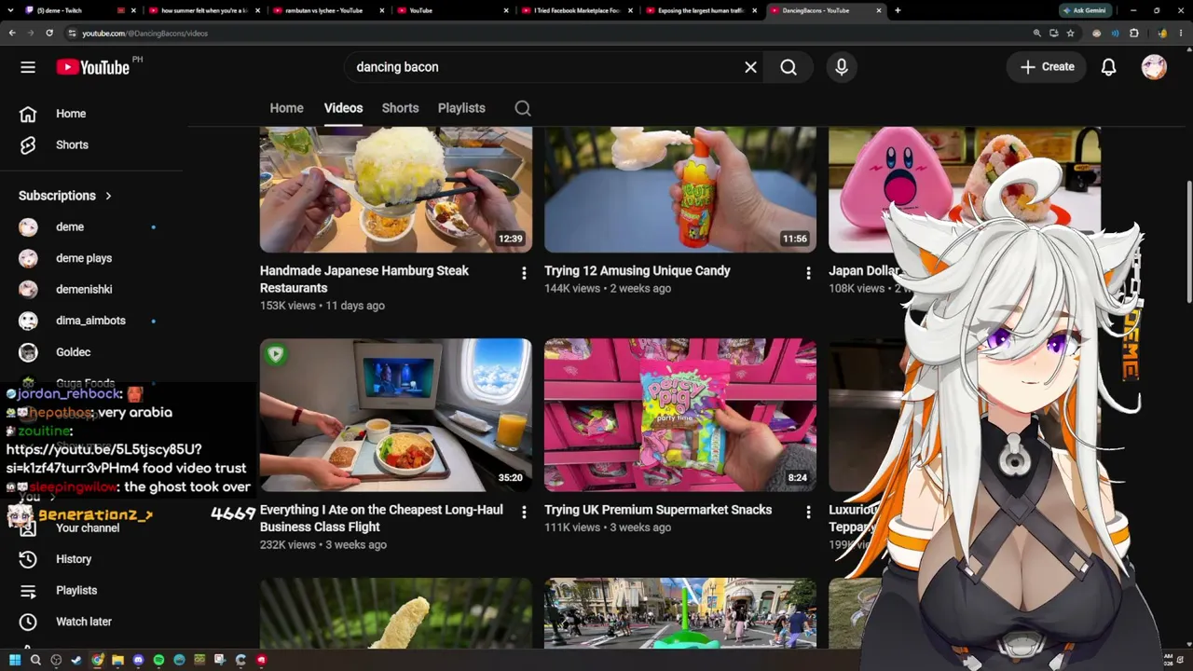The height and width of the screenshot is (671, 1193).
Task: Switch to the Facebook Marketplace video tab
Action: [x=575, y=10]
